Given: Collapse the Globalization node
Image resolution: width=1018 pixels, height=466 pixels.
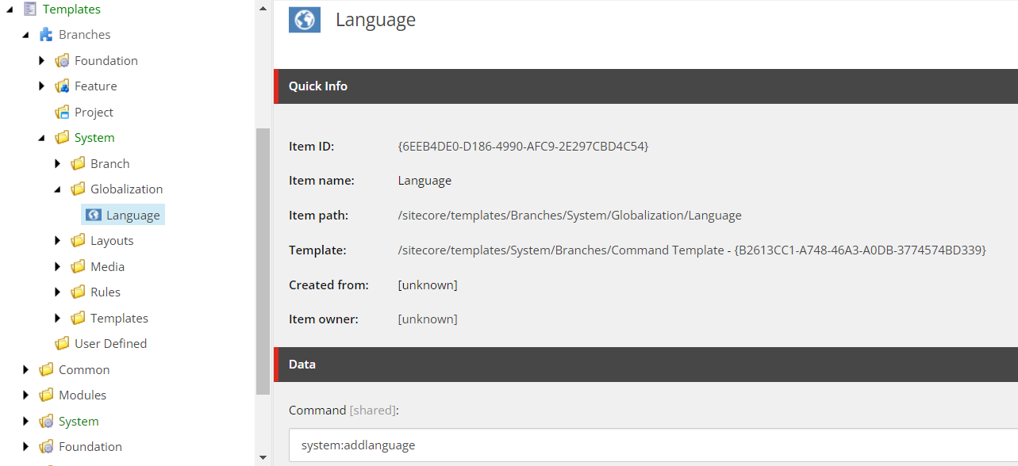Looking at the screenshot, I should (57, 189).
